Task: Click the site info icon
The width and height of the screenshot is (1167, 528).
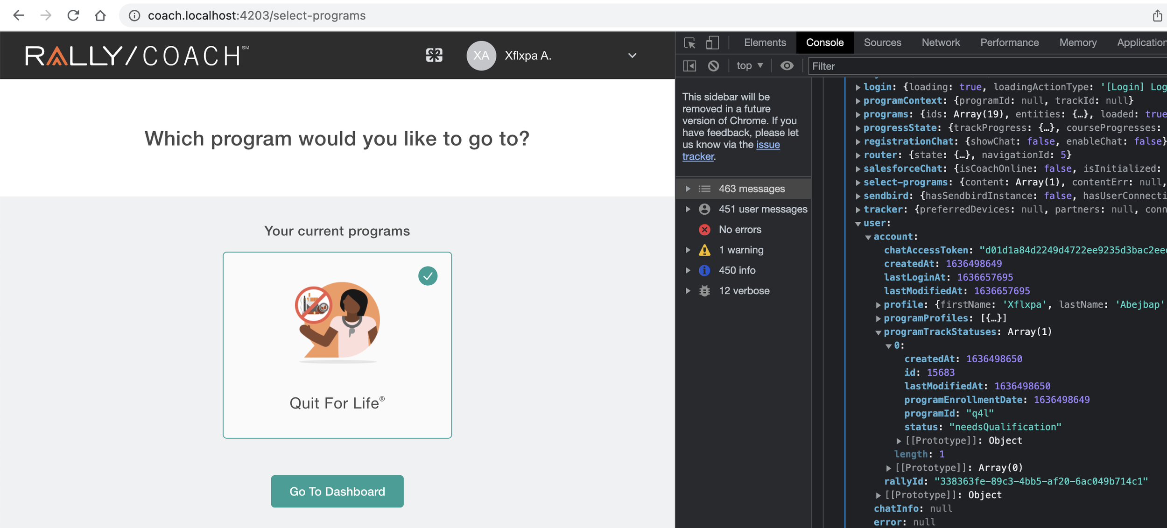Action: (134, 15)
